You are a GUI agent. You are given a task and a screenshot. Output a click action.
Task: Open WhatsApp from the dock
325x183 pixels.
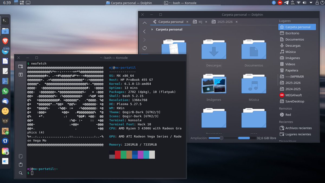click(x=5, y=91)
